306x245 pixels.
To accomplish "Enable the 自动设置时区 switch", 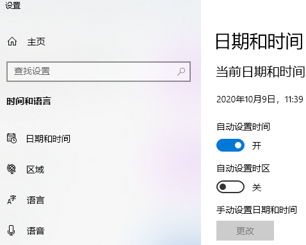I will coord(230,187).
